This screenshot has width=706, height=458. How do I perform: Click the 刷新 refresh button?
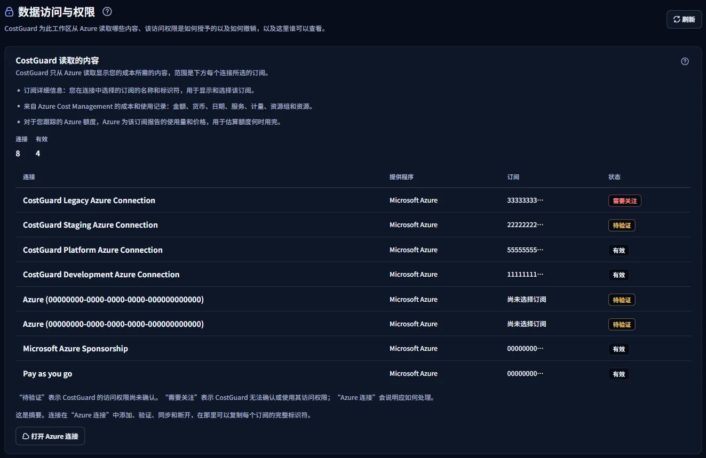[684, 19]
